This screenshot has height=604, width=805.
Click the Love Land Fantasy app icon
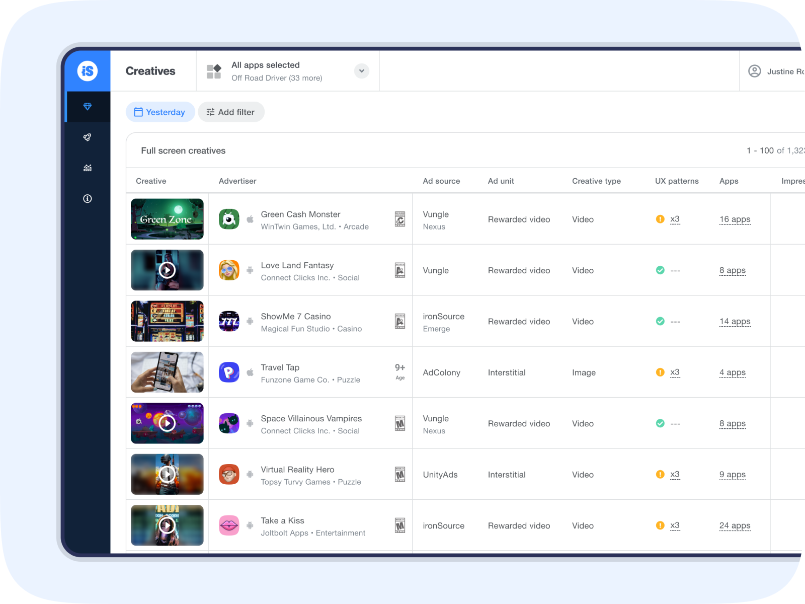(229, 270)
